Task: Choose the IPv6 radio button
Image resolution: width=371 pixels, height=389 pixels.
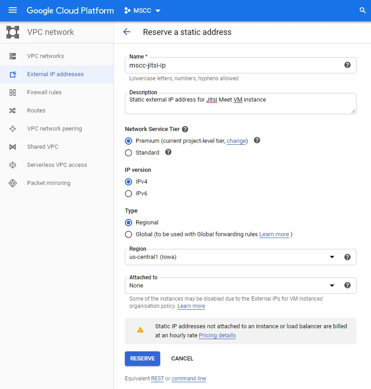Action: tap(128, 194)
